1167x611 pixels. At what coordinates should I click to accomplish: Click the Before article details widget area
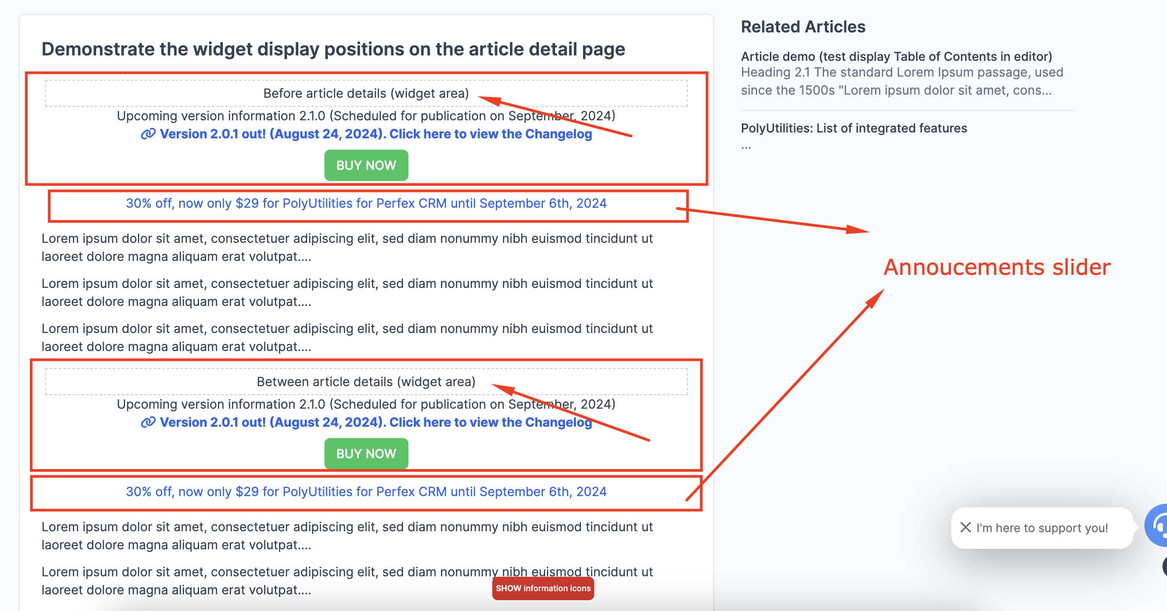(366, 93)
